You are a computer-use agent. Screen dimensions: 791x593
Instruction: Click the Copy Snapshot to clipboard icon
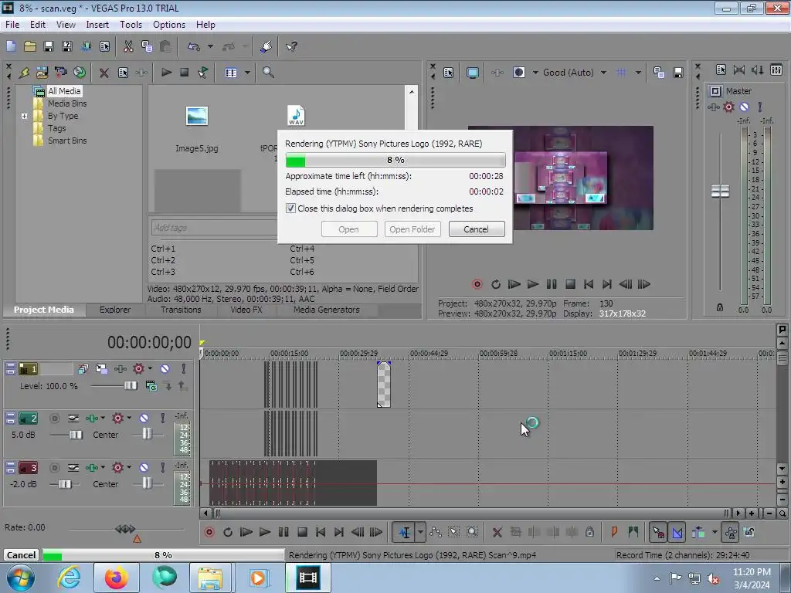[x=658, y=73]
